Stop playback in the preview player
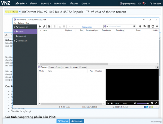This screenshot has width=163, height=124. (112, 103)
